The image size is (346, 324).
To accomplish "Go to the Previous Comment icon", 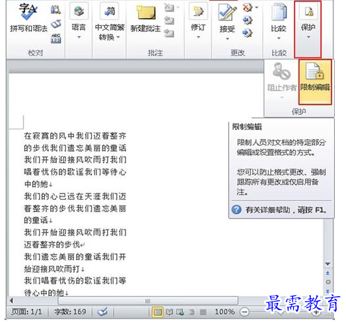I will tap(169, 20).
